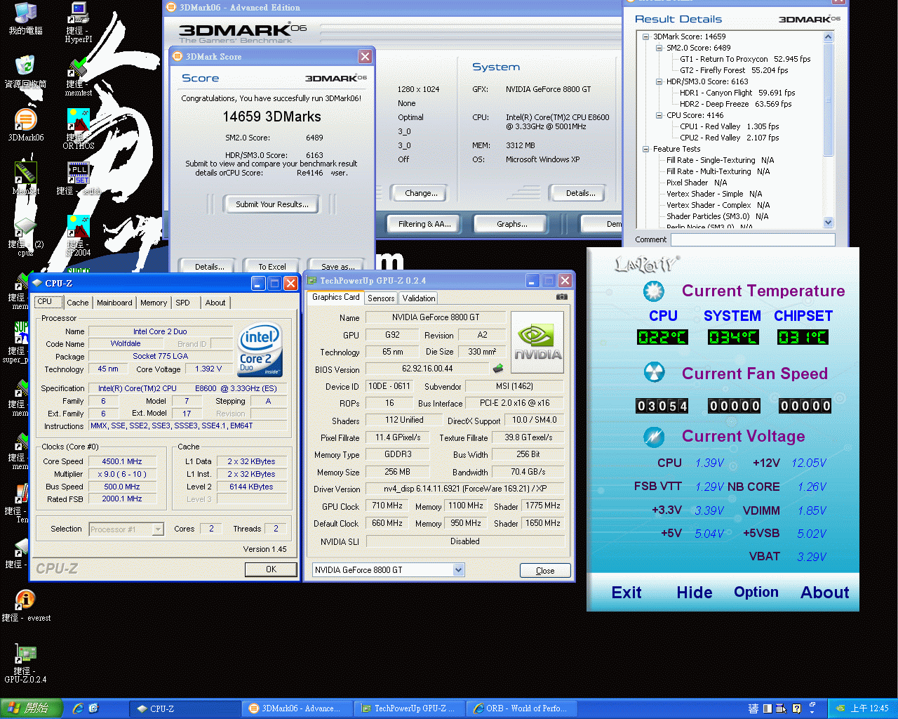The width and height of the screenshot is (898, 719).
Task: Click the NVIDIA tray icon near clock
Action: click(x=840, y=708)
